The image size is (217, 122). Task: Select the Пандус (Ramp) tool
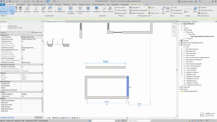(x=104, y=9)
